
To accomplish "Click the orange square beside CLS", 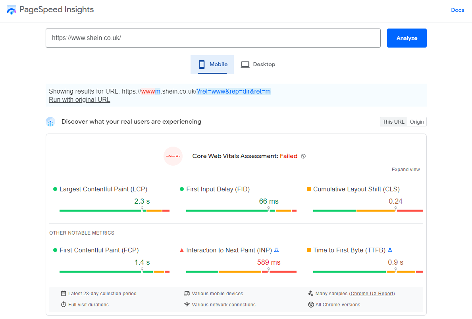I will tap(308, 189).
